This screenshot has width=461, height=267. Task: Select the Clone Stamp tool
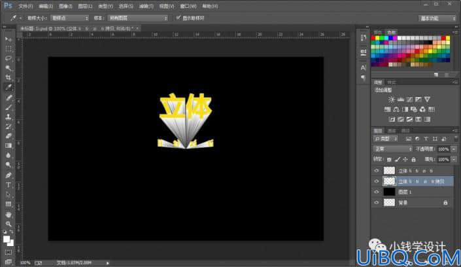tap(9, 117)
